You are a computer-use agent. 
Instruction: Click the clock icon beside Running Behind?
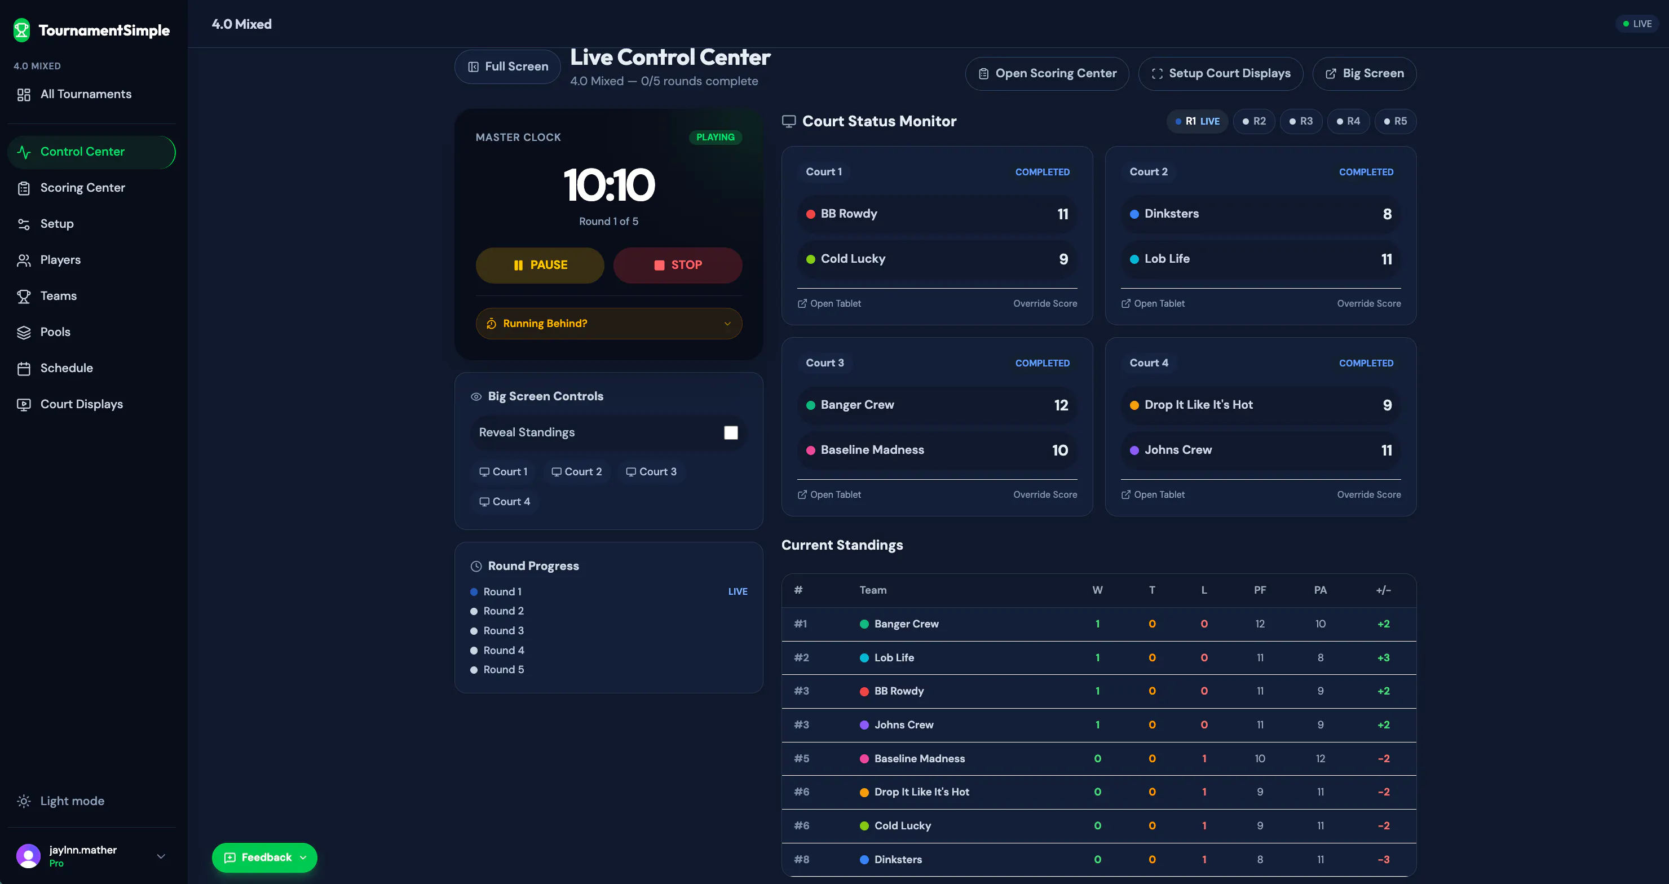point(492,324)
